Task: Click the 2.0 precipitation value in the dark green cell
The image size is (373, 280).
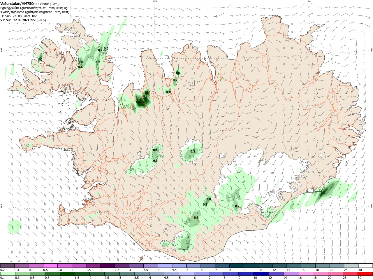Action: [x=145, y=98]
